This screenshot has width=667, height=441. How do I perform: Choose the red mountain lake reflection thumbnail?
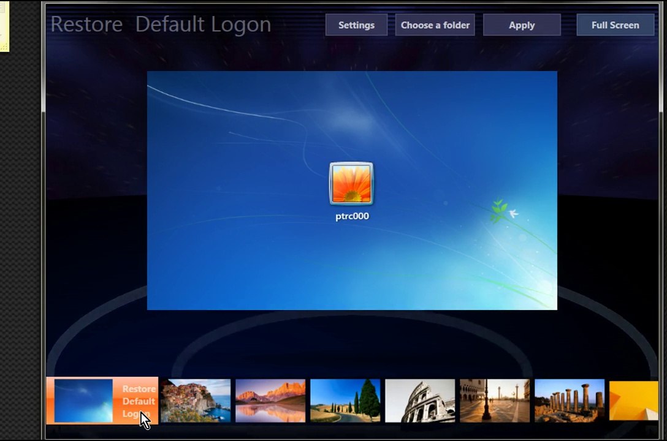pos(270,401)
